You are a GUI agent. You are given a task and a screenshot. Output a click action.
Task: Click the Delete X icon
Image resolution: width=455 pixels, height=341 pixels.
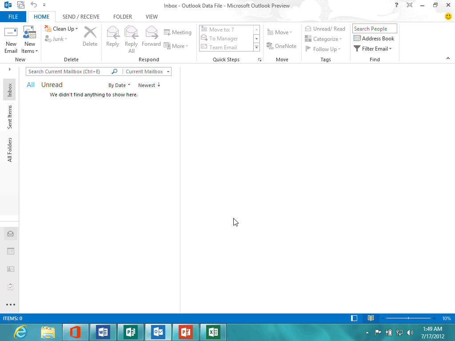click(90, 32)
